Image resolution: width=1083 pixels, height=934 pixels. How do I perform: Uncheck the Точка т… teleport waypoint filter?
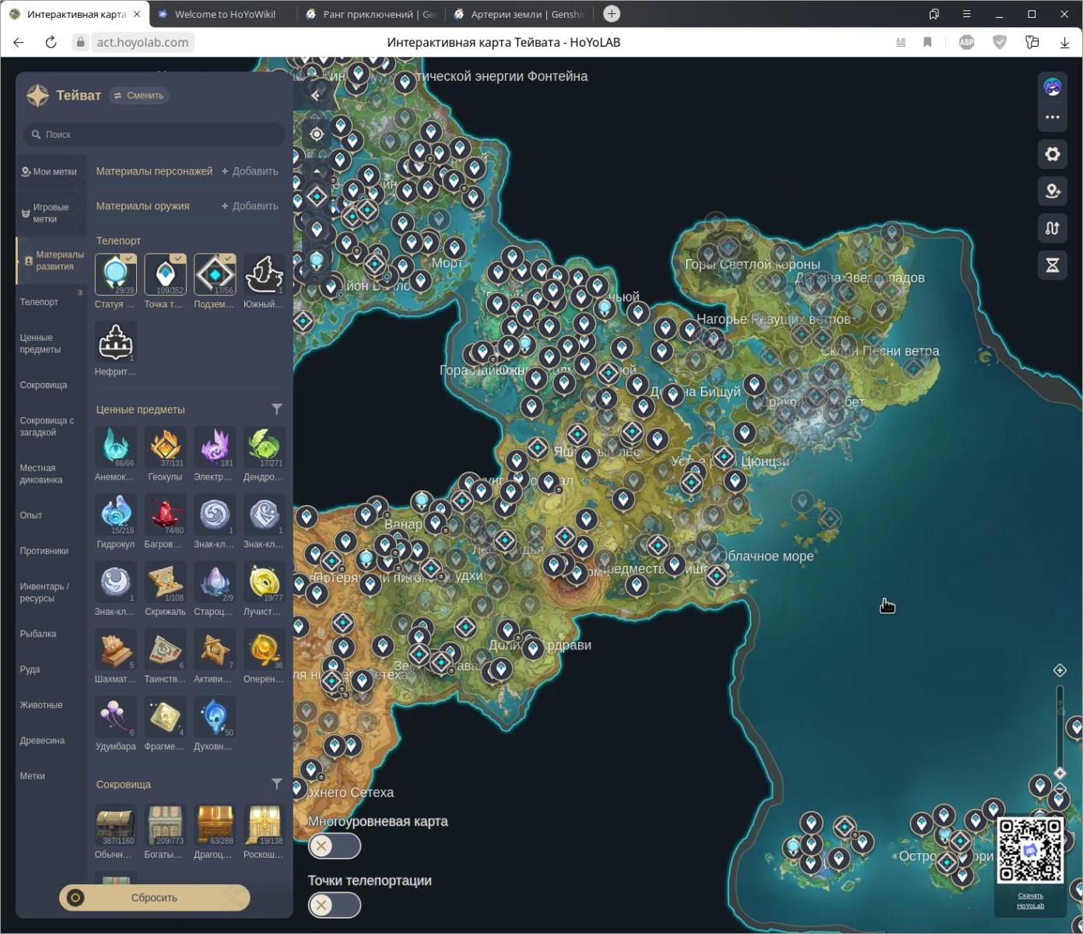(165, 275)
